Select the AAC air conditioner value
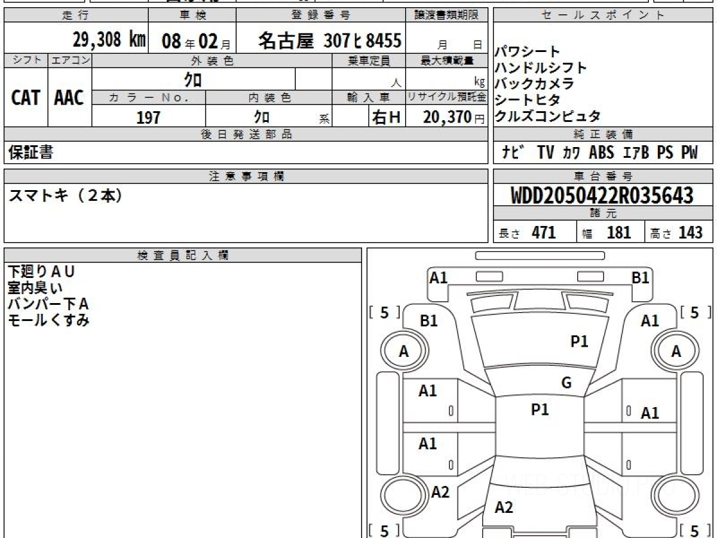Viewport: 717px width, 538px height. click(69, 98)
